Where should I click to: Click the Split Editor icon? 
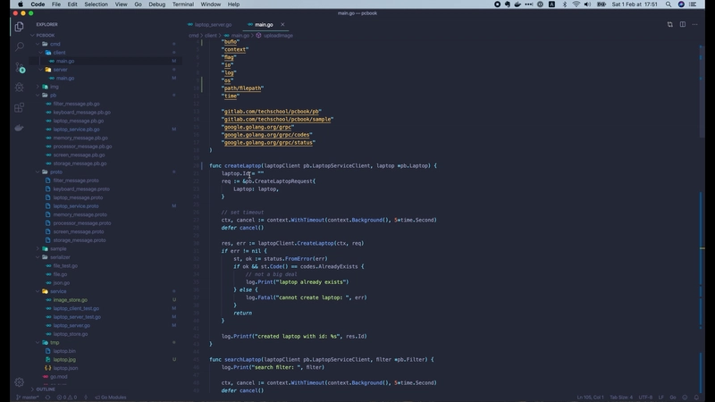tap(683, 25)
